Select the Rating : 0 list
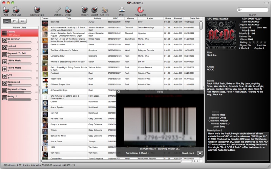Image resolution: width=271 pixels, height=169 pixels. (x=20, y=98)
